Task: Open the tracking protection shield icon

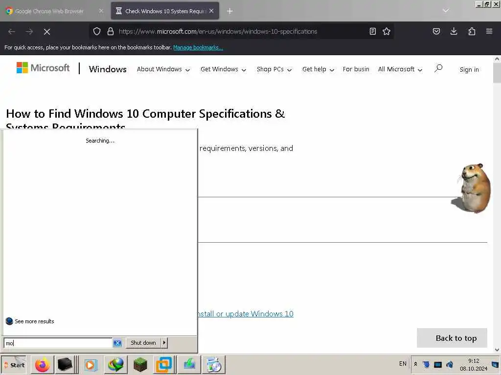Action: (97, 31)
